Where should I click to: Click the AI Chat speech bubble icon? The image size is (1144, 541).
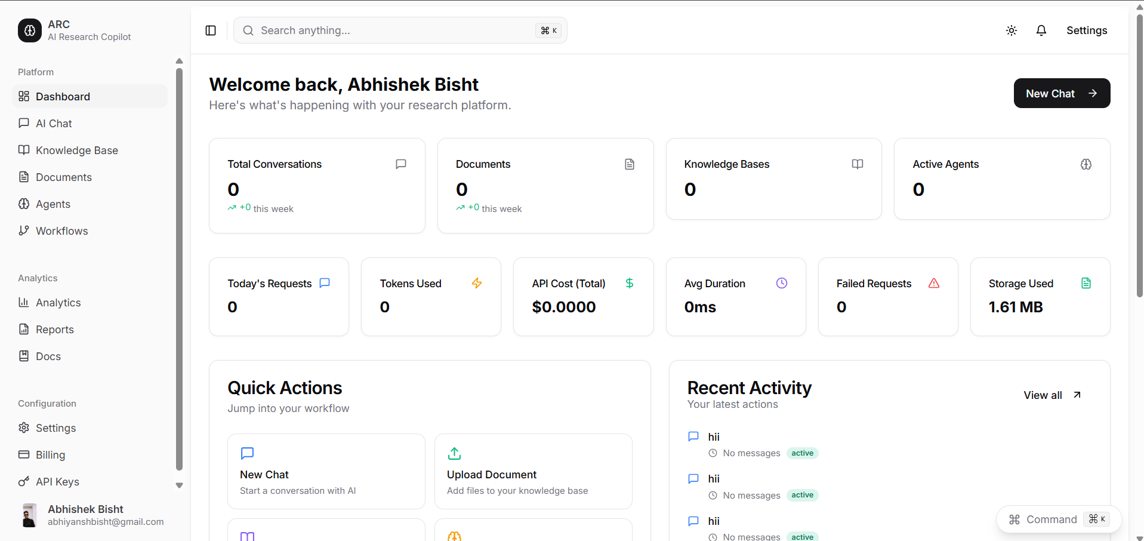[24, 123]
